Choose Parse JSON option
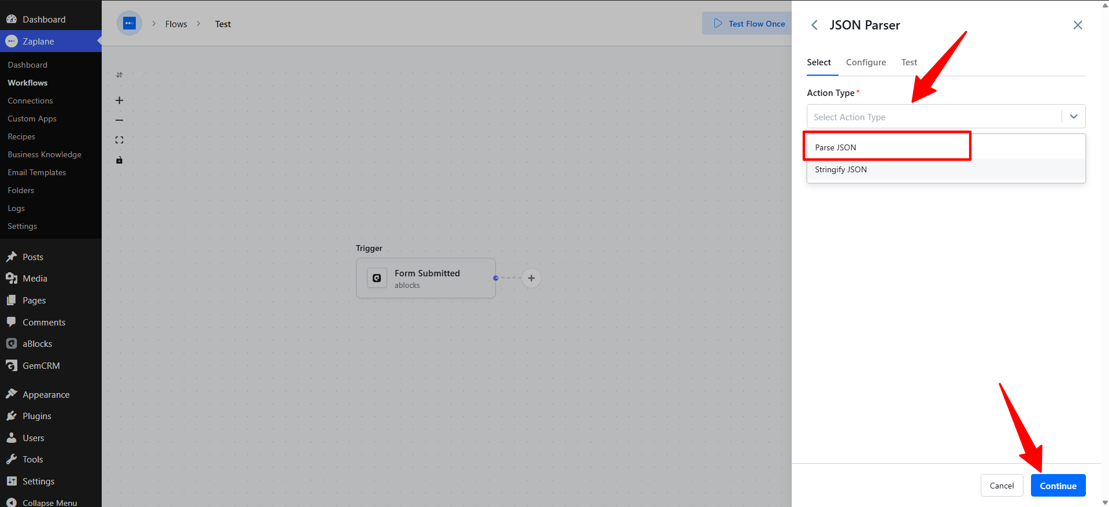Screen dimensions: 1109x507 coord(946,147)
